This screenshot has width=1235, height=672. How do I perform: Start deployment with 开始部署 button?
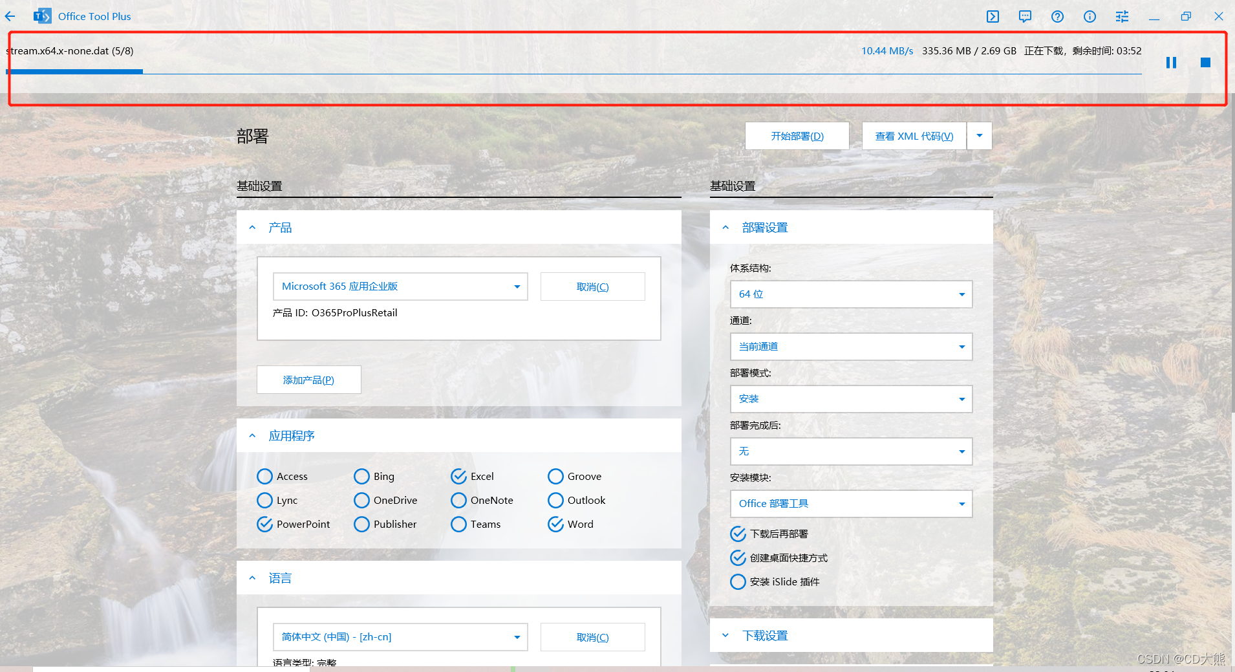[797, 136]
